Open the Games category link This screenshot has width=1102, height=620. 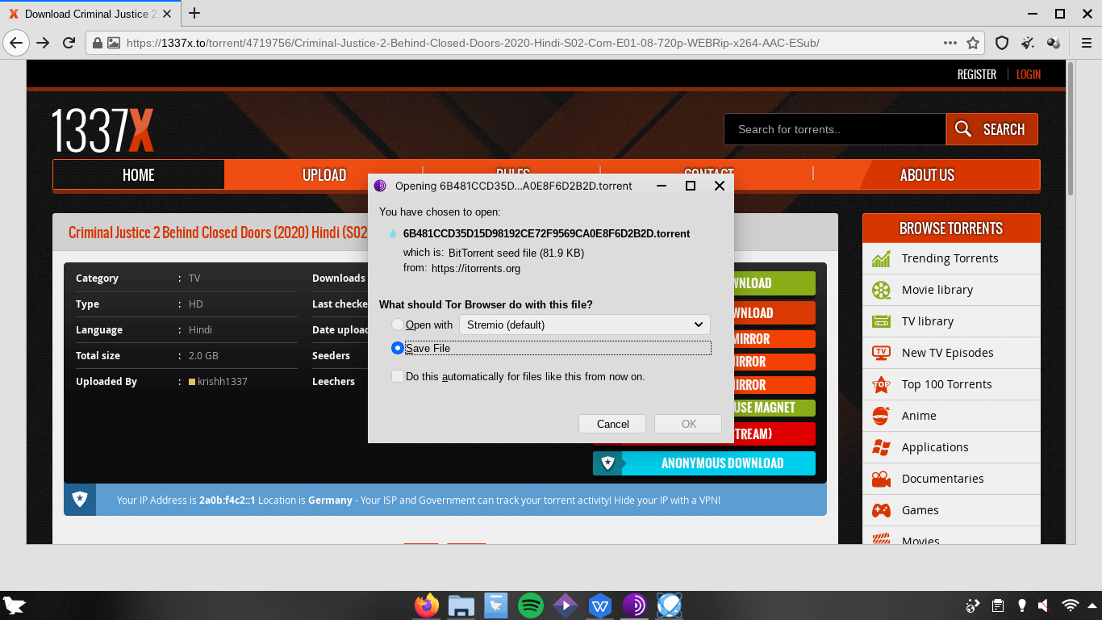coord(920,510)
